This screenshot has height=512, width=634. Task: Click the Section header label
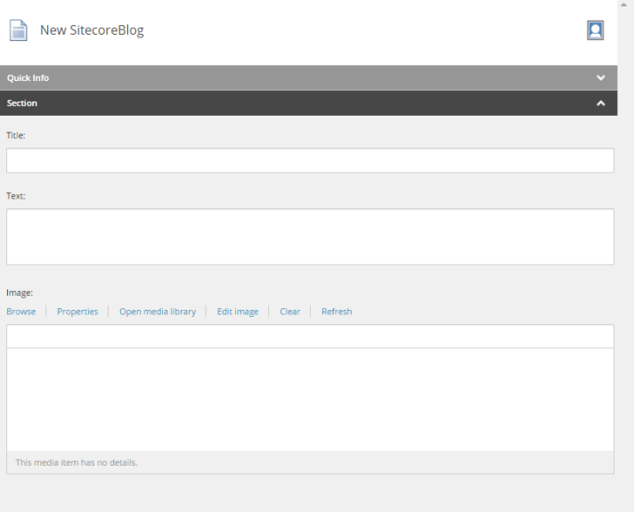click(22, 103)
